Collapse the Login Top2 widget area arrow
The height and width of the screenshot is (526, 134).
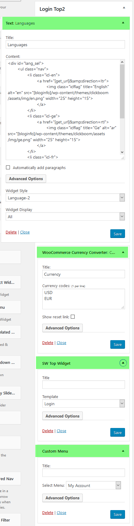[x=124, y=8]
